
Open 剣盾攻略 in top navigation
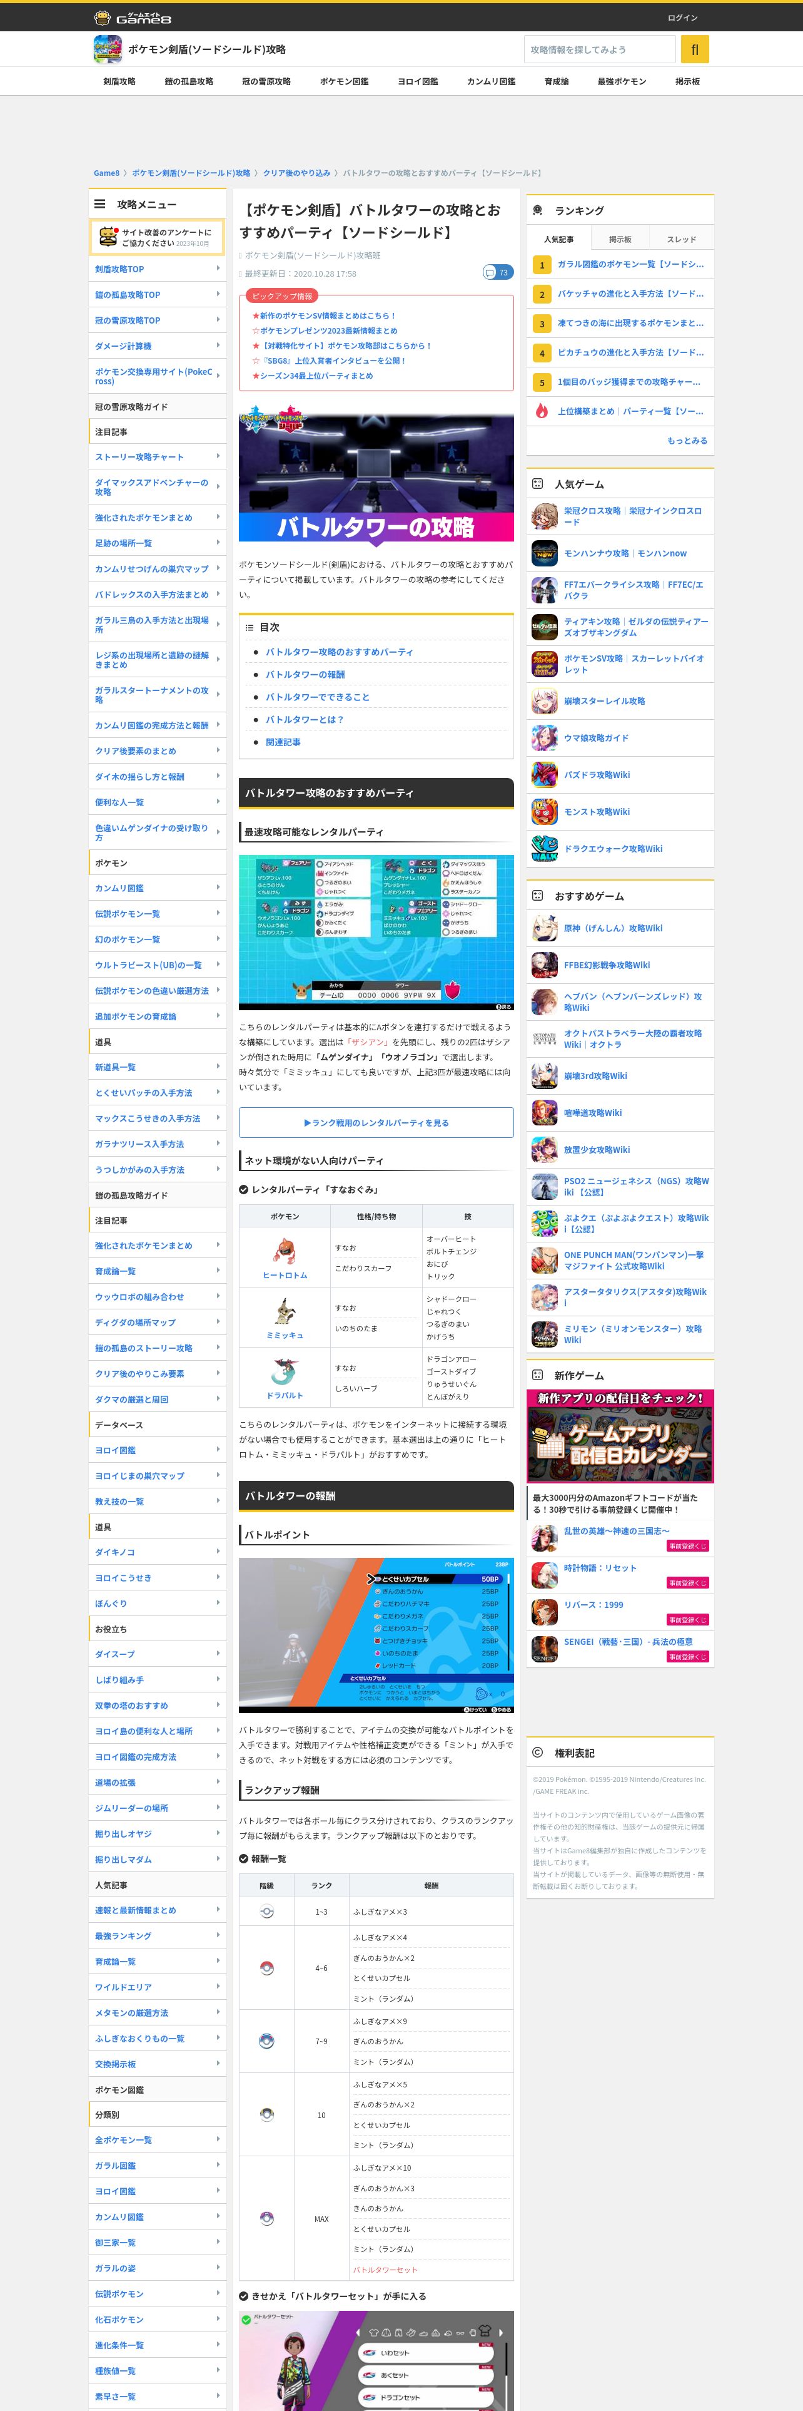coord(119,81)
